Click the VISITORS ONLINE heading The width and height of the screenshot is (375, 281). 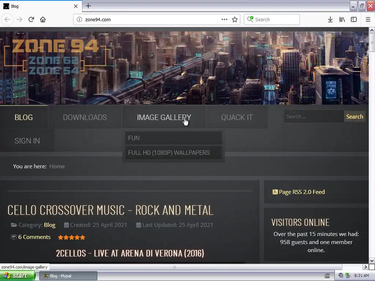[x=300, y=222]
